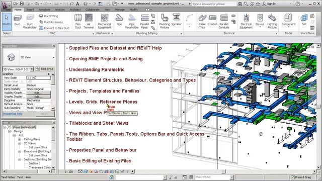Click the 1 : 100 view scale control
The image size is (322, 181).
point(68,171)
